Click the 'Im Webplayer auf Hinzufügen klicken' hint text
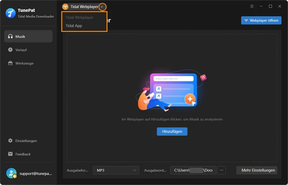This screenshot has height=185, width=288. (172, 119)
